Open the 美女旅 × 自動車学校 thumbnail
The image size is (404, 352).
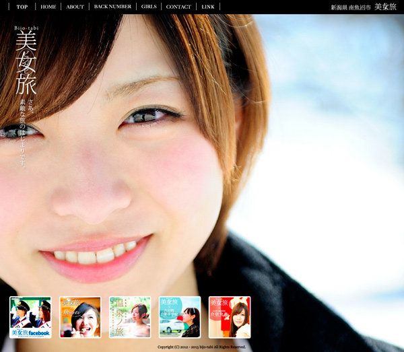pos(180,317)
